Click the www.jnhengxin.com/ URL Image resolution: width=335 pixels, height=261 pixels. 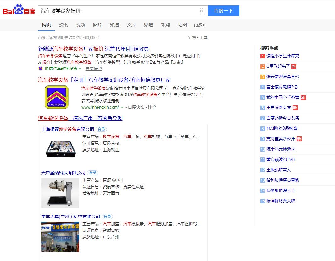[x=100, y=107]
